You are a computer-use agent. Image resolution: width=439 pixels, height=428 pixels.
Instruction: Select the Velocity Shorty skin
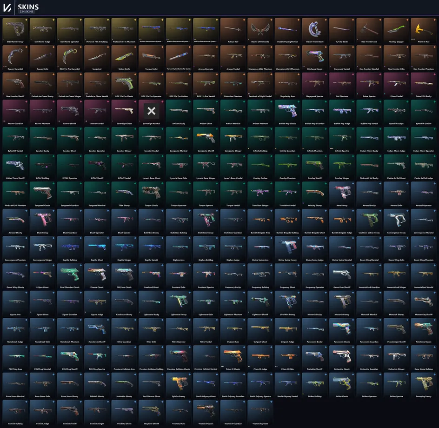(x=315, y=194)
